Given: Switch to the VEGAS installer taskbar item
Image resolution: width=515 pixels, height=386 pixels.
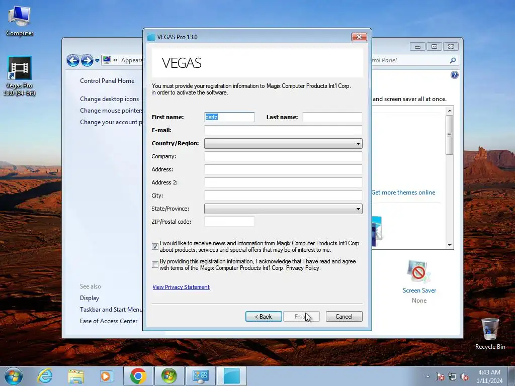Looking at the screenshot, I should click(232, 376).
